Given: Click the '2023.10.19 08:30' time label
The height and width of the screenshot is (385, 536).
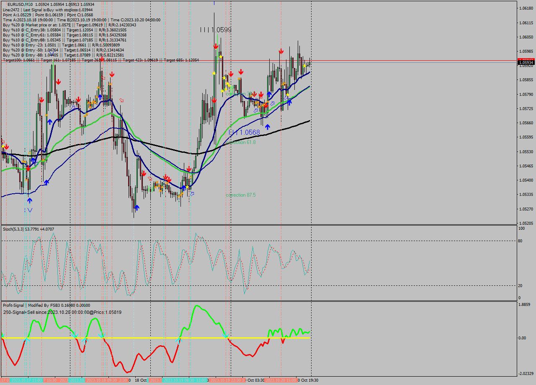Looking at the screenshot, I should tap(179, 380).
